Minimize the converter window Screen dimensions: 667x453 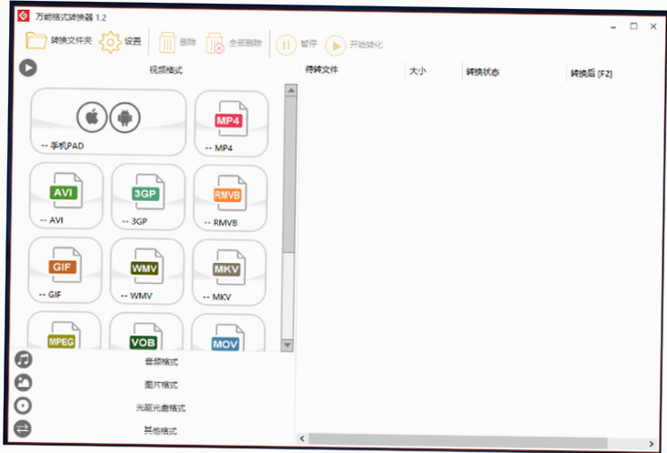613,27
